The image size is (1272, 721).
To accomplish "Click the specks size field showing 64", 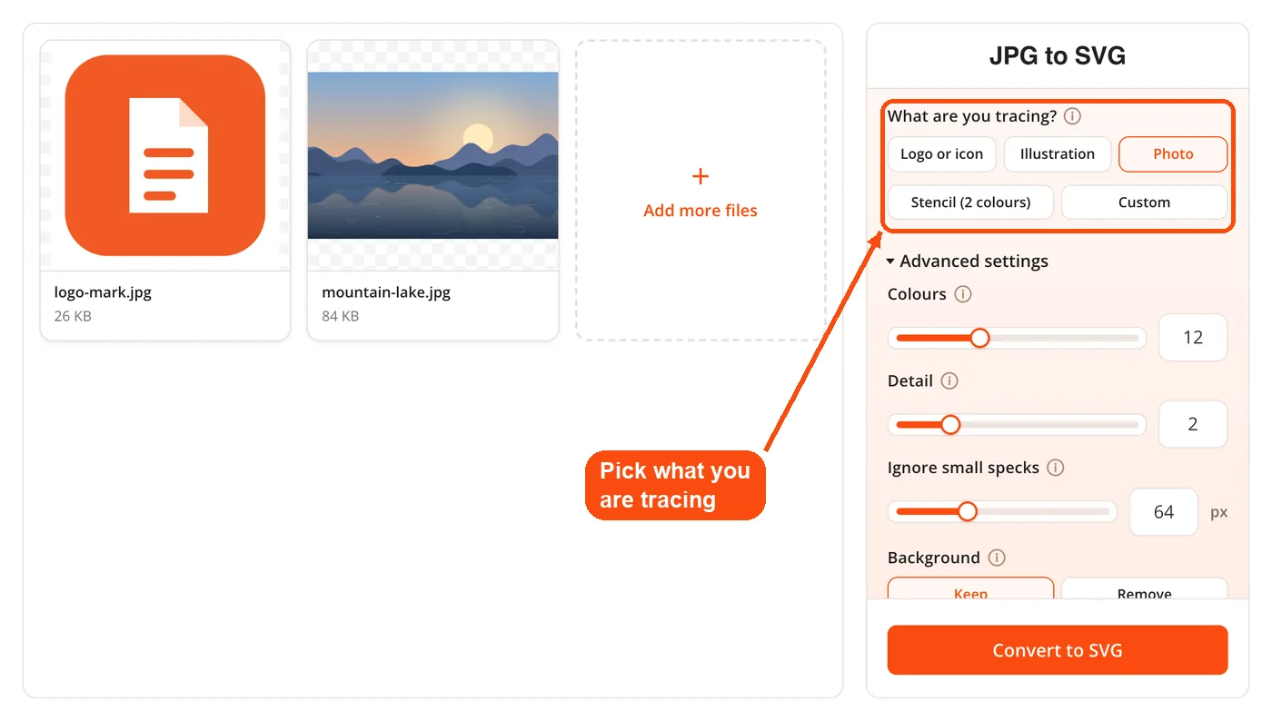I will coord(1164,512).
